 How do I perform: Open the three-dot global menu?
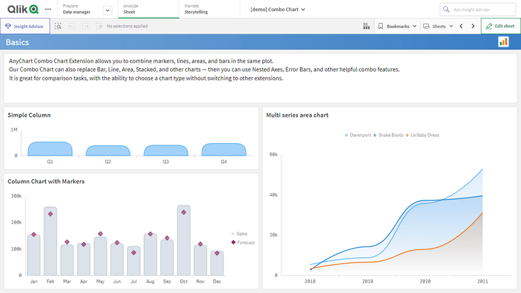point(48,9)
